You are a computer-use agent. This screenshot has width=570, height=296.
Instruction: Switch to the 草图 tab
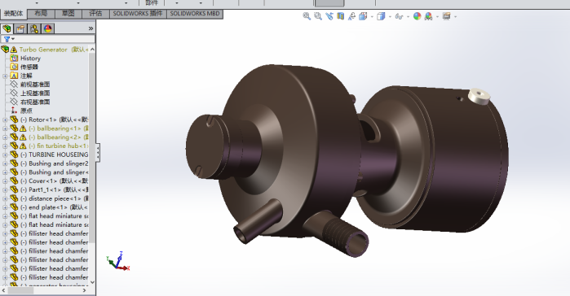click(68, 13)
